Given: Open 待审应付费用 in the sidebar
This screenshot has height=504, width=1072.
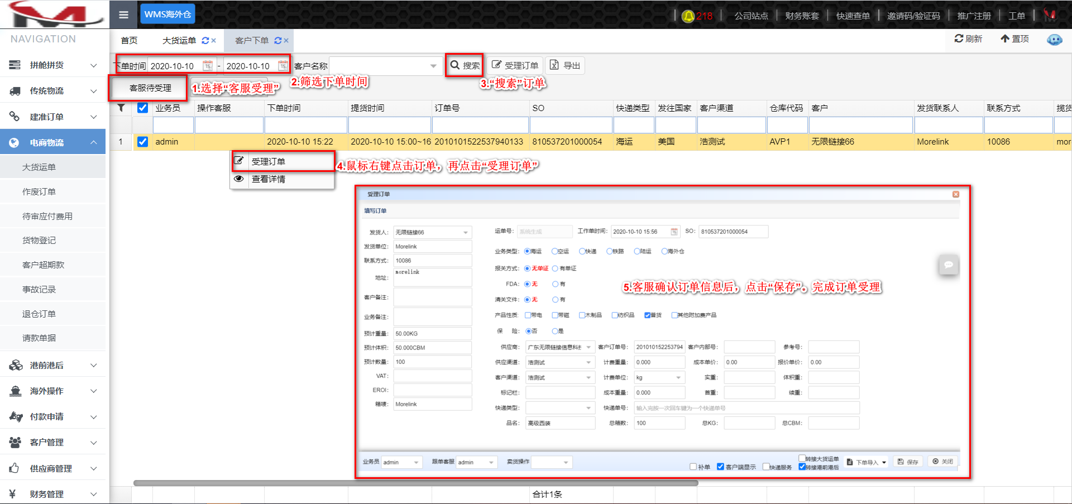Looking at the screenshot, I should (53, 216).
